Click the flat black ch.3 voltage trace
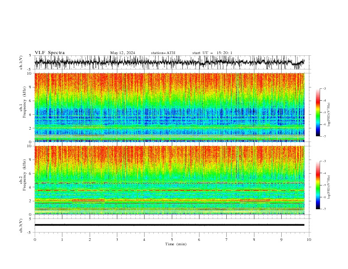Viewport: 348px width, 269px height. (169, 225)
